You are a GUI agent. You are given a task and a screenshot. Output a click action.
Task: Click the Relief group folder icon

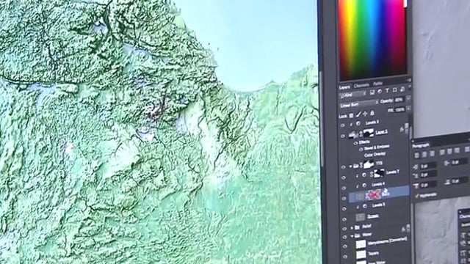click(x=357, y=227)
